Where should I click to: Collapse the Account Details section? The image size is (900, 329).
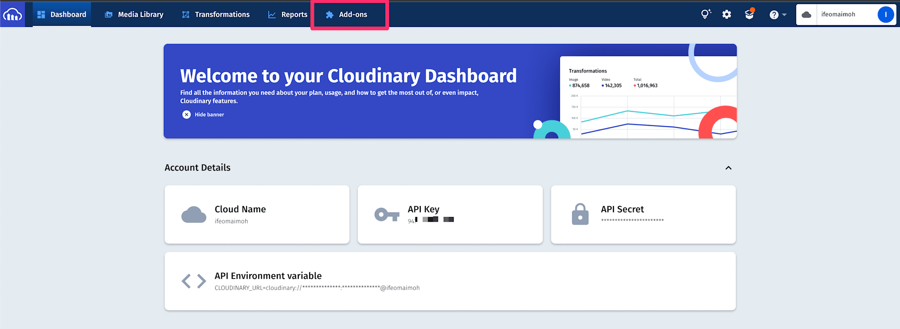(x=729, y=168)
